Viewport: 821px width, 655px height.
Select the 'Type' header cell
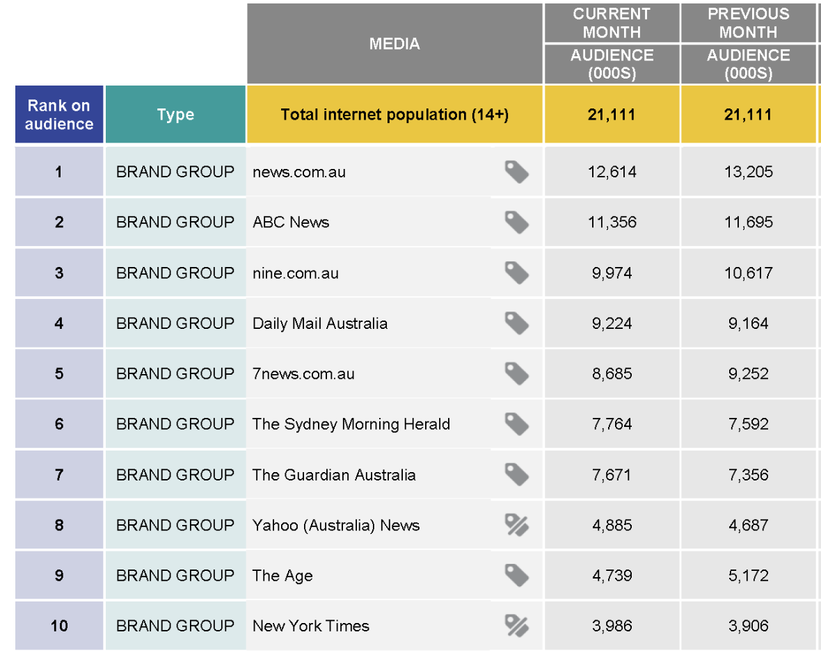click(175, 114)
